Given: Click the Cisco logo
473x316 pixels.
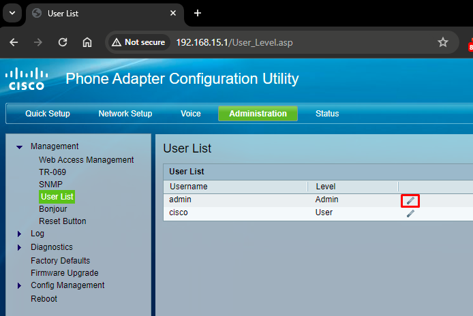Looking at the screenshot, I should [27, 79].
